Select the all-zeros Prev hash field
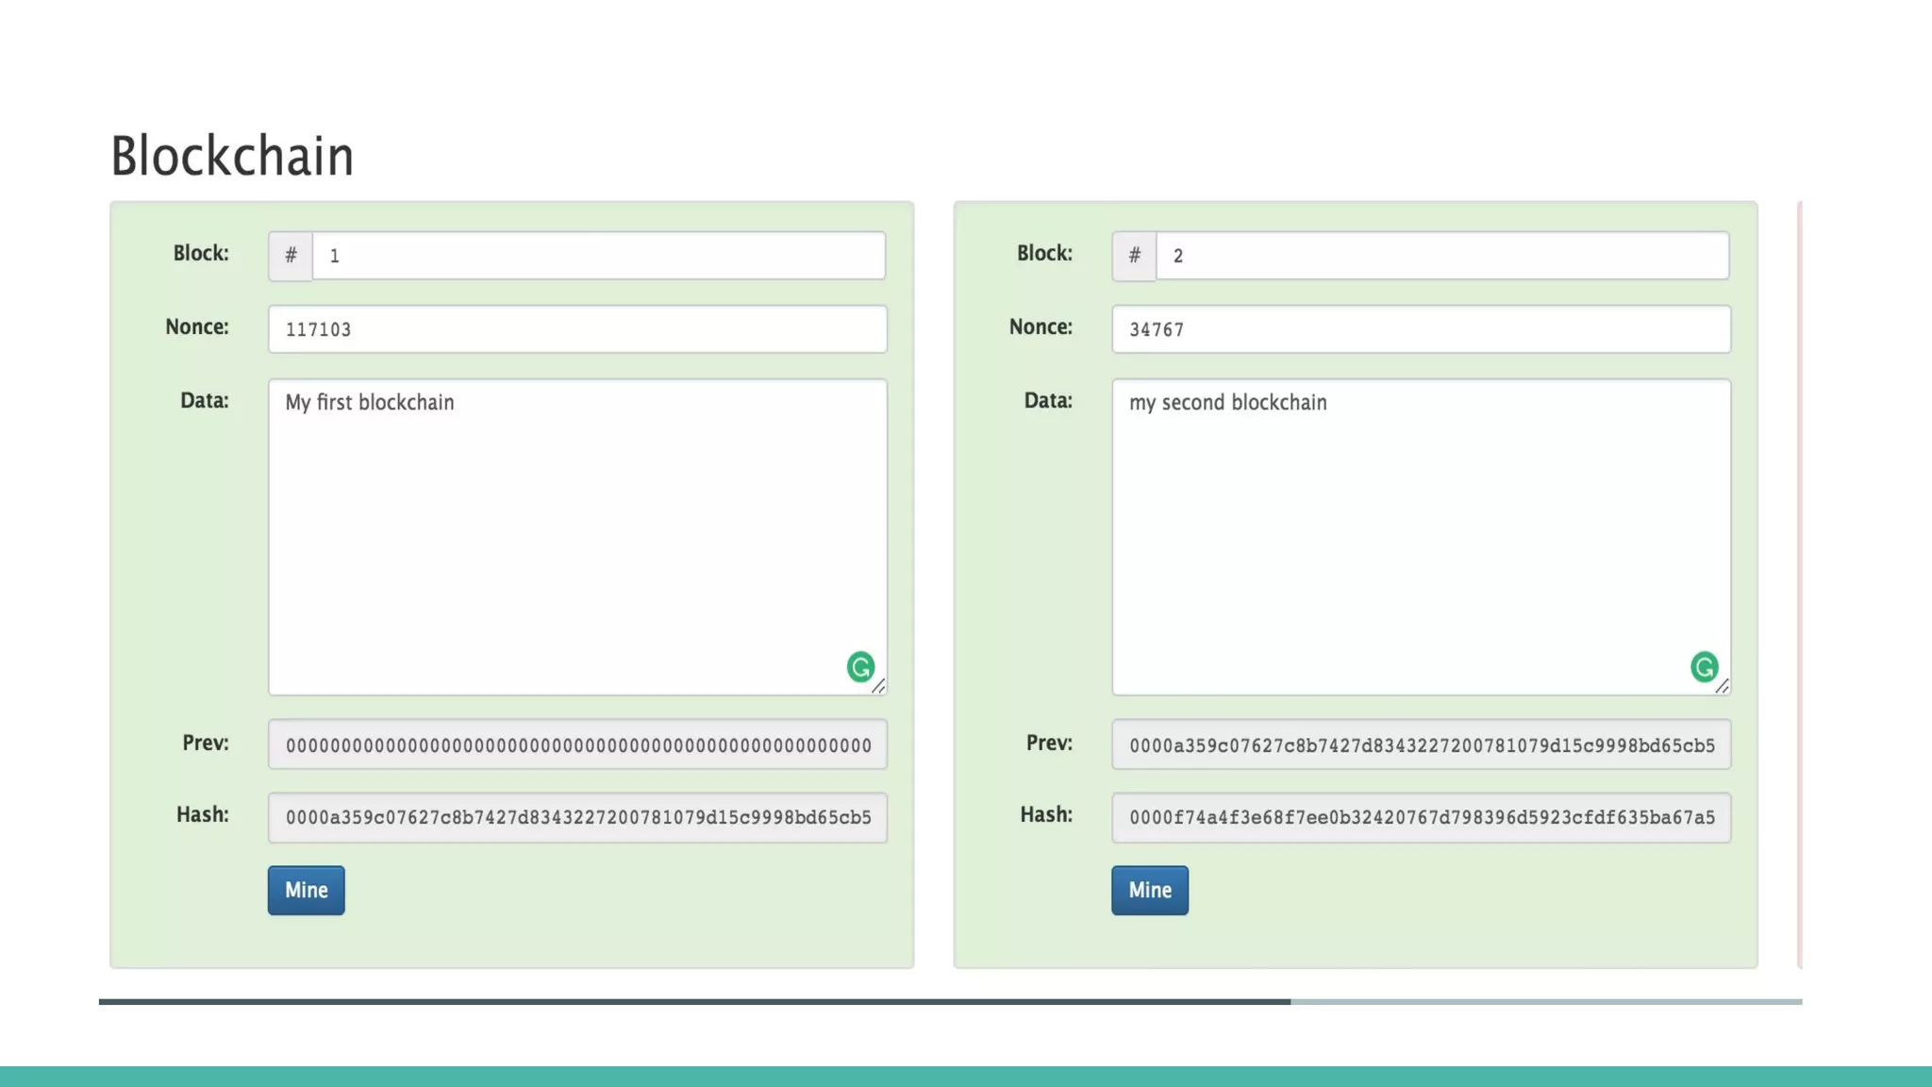This screenshot has height=1087, width=1932. [x=577, y=745]
